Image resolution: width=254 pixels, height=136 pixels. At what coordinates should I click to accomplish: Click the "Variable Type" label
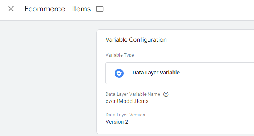click(120, 55)
